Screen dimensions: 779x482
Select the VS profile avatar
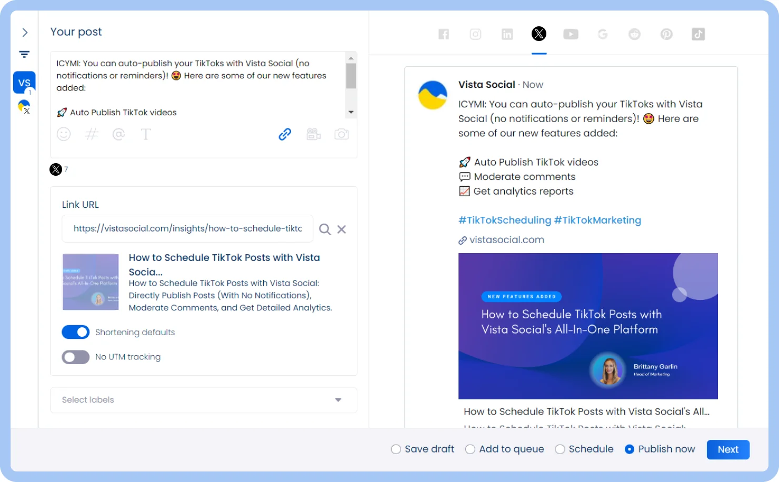click(x=24, y=83)
